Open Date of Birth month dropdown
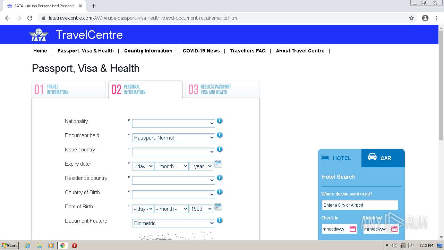The image size is (444, 250). point(171,209)
